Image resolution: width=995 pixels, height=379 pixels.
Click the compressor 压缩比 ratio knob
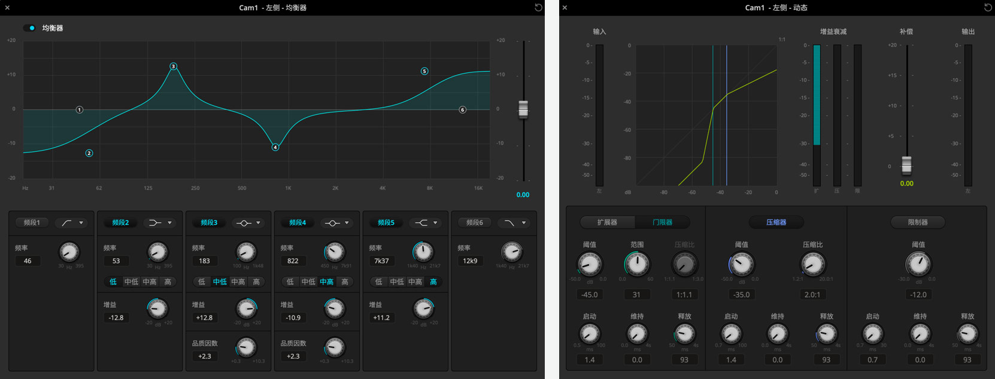813,264
